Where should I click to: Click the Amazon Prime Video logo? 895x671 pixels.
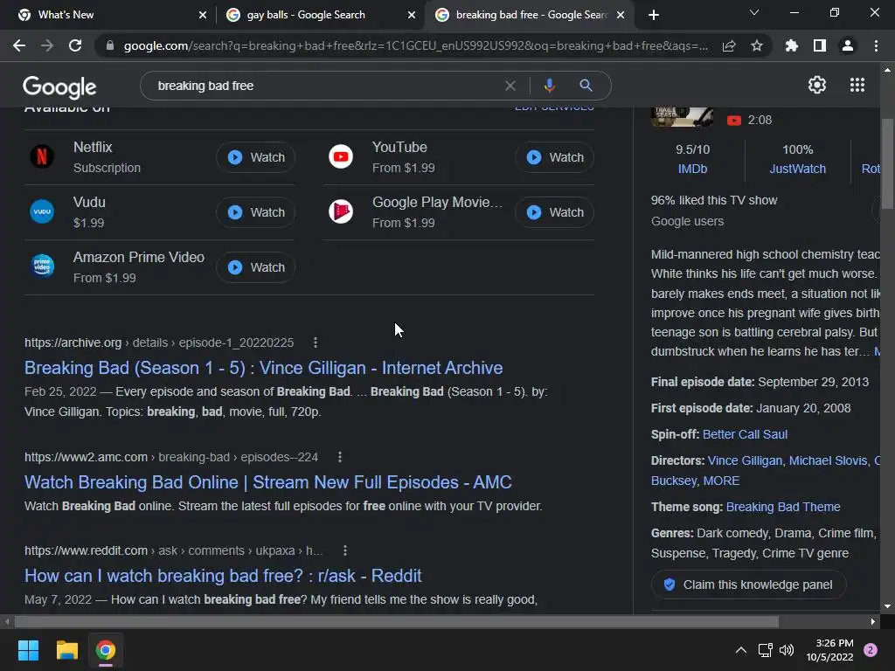[42, 266]
